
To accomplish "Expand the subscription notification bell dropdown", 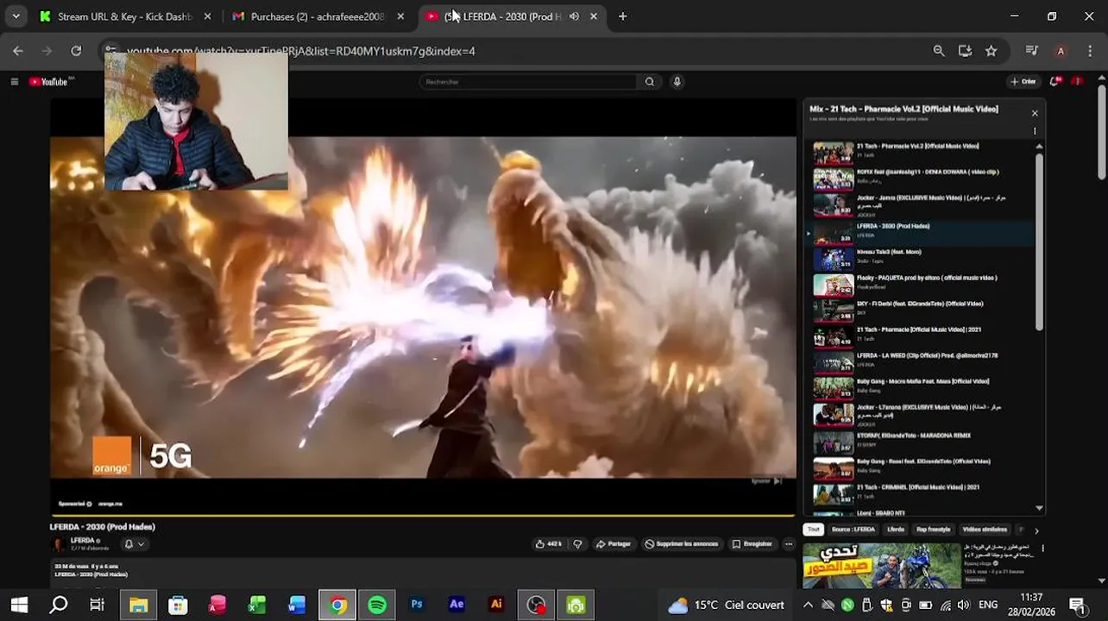I will (x=134, y=544).
